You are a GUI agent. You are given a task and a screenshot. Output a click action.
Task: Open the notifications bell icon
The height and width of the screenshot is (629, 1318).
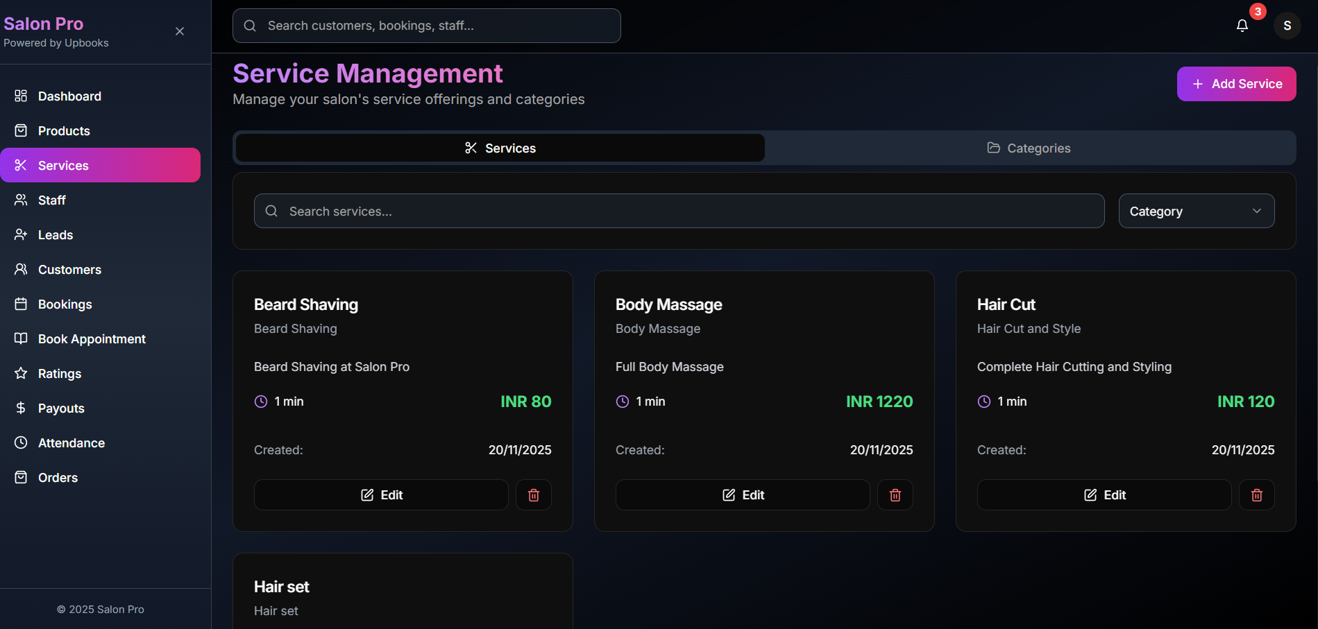pyautogui.click(x=1242, y=25)
